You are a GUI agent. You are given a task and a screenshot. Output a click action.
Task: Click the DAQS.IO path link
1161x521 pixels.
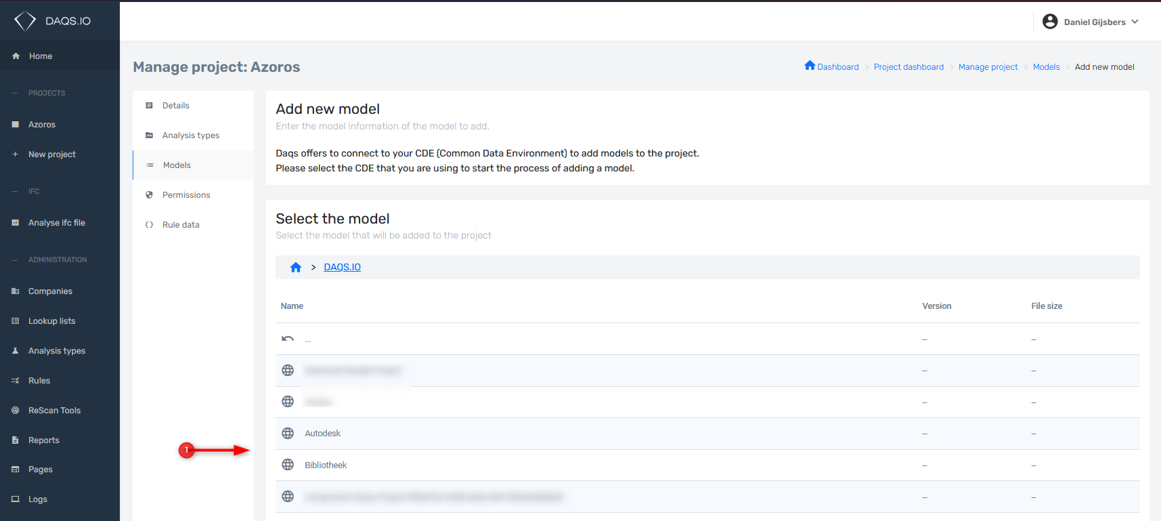tap(343, 267)
